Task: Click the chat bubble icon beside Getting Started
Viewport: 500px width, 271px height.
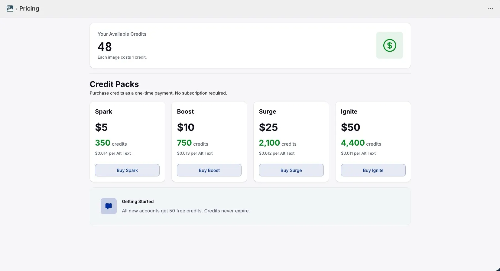Action: [108, 206]
